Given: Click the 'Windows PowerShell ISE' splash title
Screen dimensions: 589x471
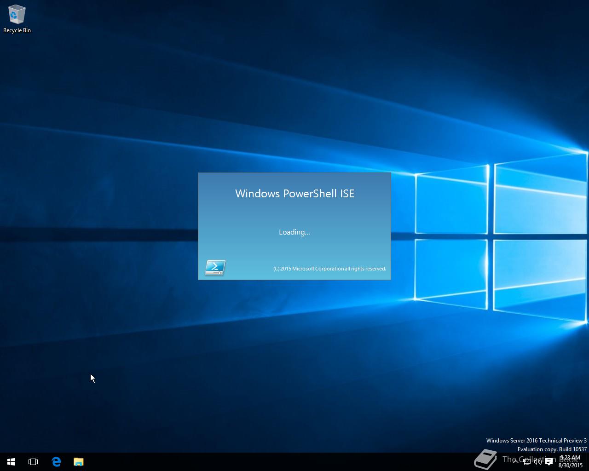Looking at the screenshot, I should pyautogui.click(x=294, y=194).
